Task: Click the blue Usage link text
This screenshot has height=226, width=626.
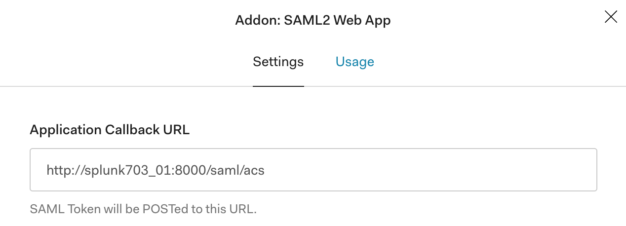Action: [x=354, y=62]
